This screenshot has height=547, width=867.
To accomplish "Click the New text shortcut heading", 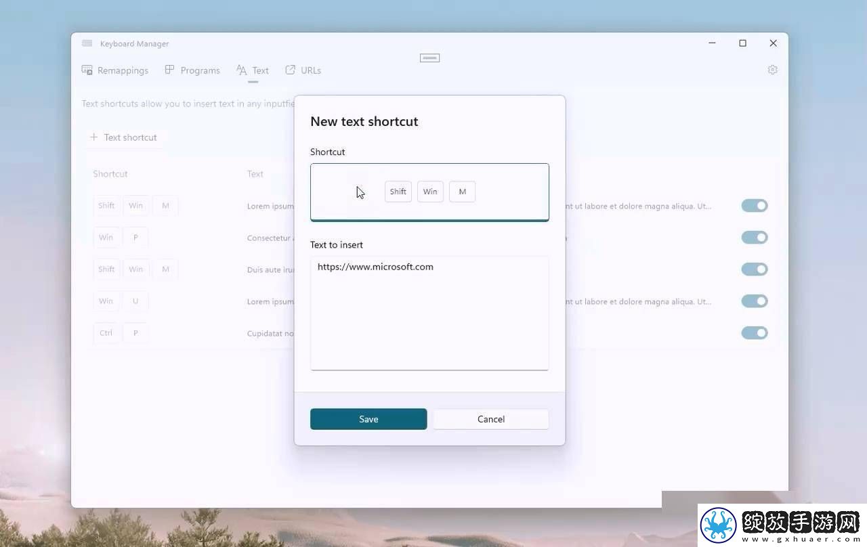I will tap(364, 122).
